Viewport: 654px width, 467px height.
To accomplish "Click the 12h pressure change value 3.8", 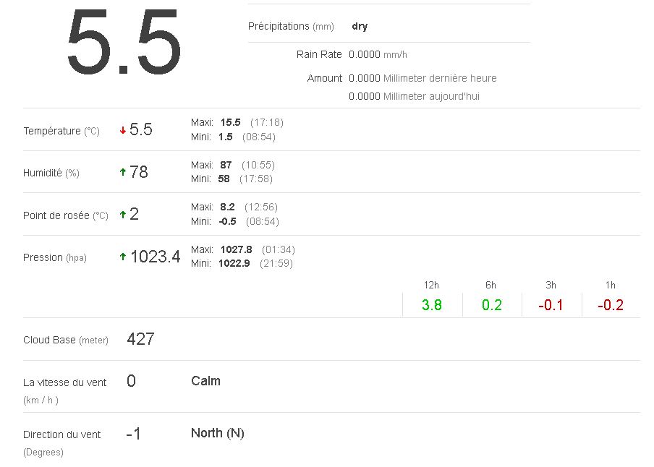I will 431,305.
